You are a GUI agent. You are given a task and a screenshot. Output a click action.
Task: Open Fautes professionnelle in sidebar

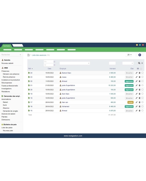(10, 86)
